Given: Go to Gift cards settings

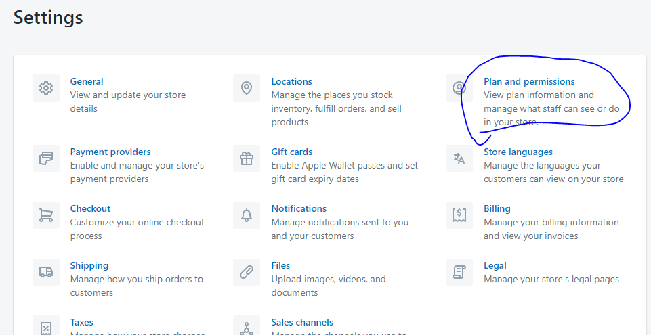Looking at the screenshot, I should [292, 152].
